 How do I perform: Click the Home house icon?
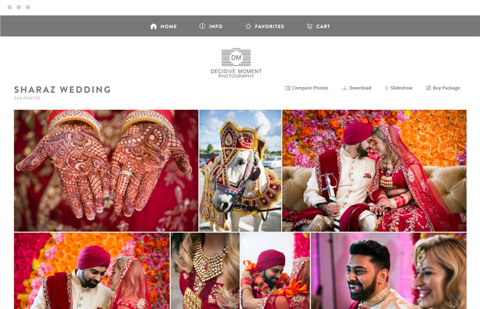(154, 26)
